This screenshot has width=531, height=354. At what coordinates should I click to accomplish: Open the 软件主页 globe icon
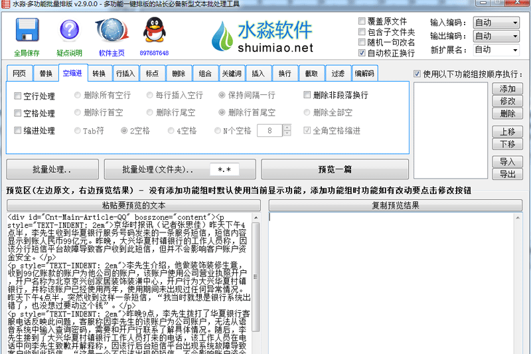pyautogui.click(x=112, y=30)
